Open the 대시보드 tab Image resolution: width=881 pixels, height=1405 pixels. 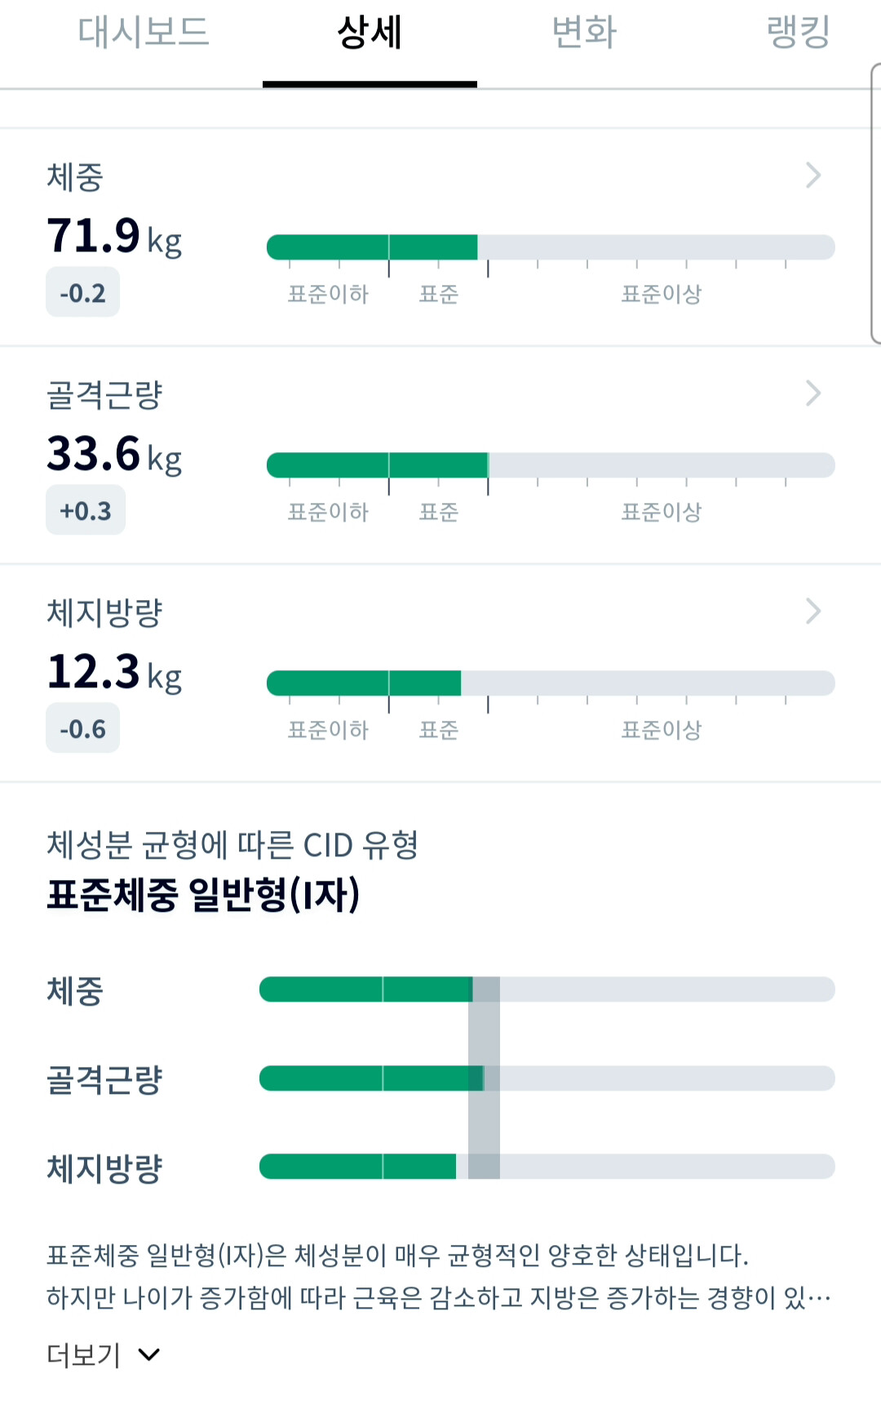(144, 33)
